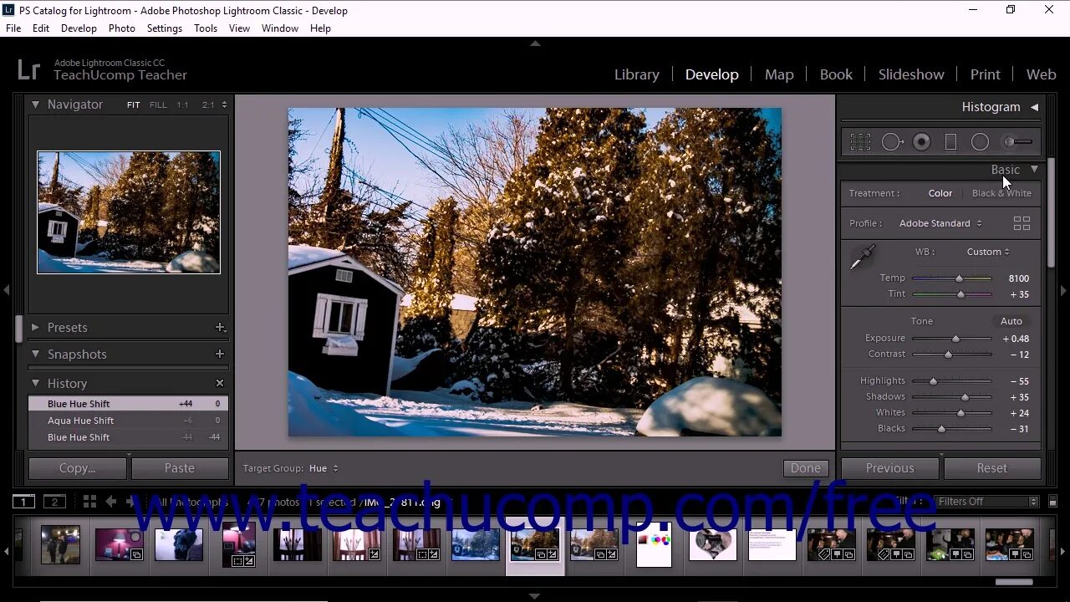Open the Profile Browser grid icon
The image size is (1070, 602).
click(x=1022, y=223)
